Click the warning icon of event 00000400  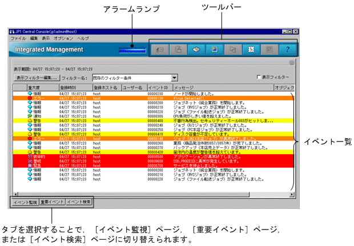point(30,121)
